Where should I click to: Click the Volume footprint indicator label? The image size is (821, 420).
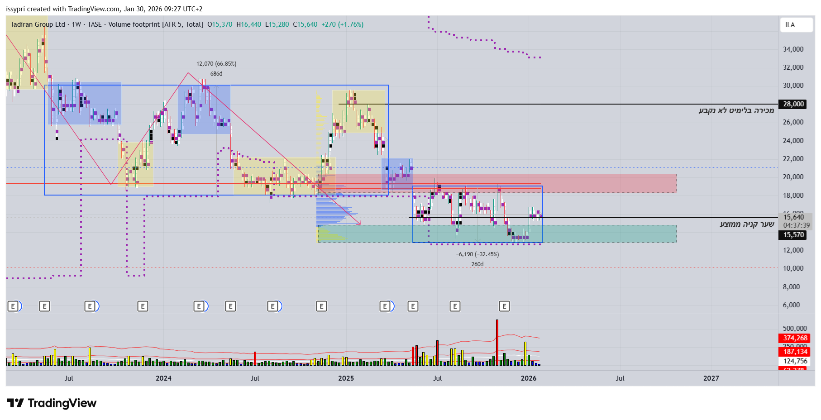coord(156,24)
